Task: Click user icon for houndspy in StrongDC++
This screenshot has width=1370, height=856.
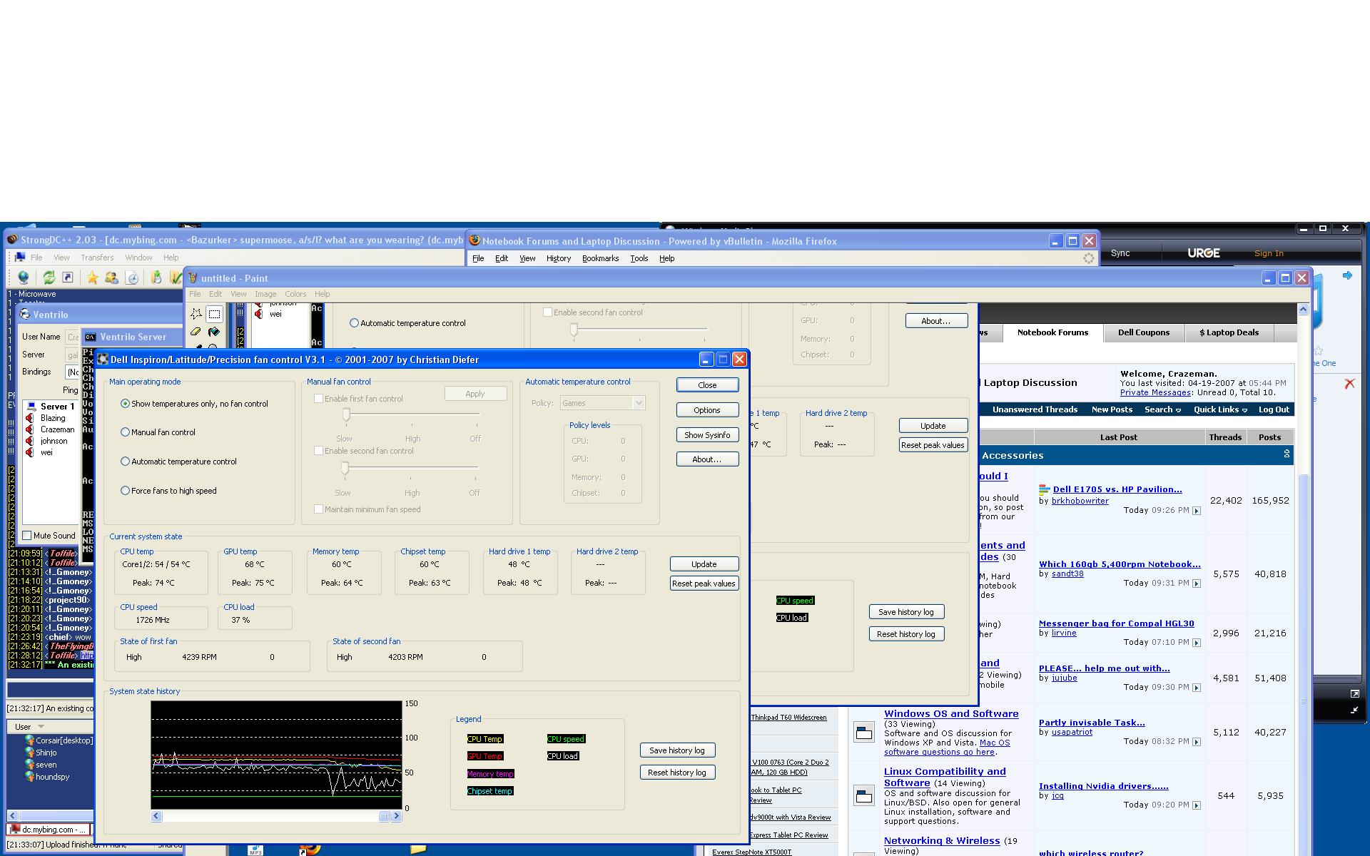Action: tap(29, 777)
